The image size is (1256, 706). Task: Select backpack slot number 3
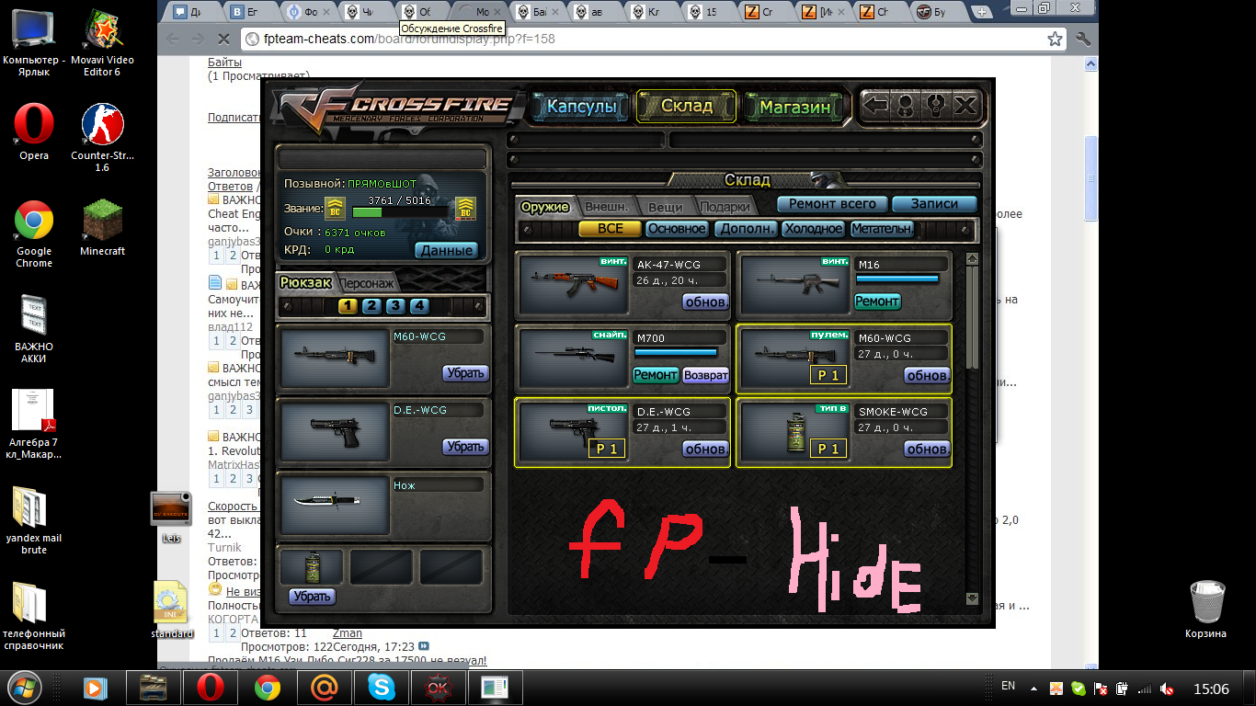395,306
